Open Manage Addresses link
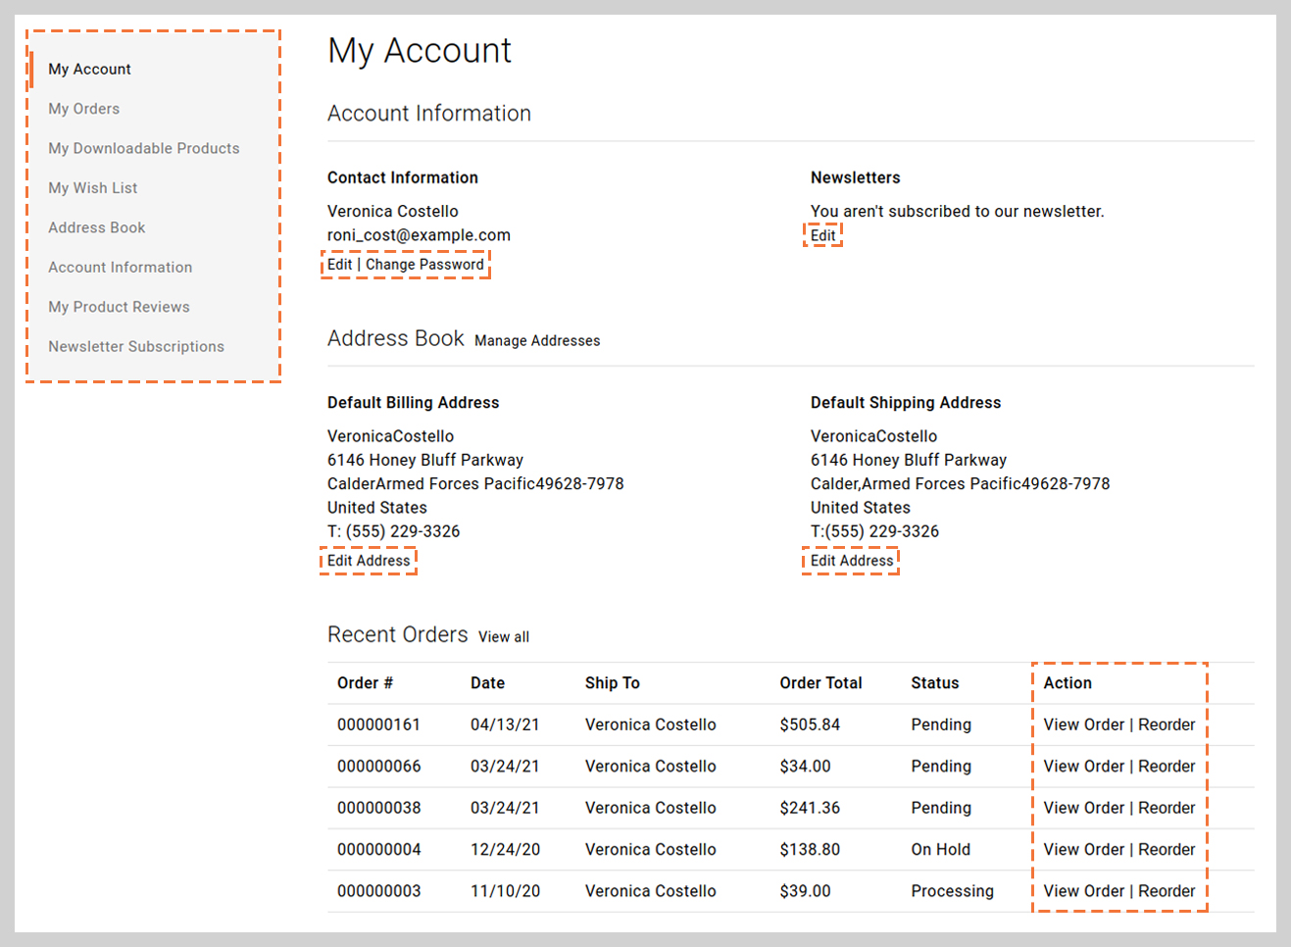 click(x=537, y=341)
